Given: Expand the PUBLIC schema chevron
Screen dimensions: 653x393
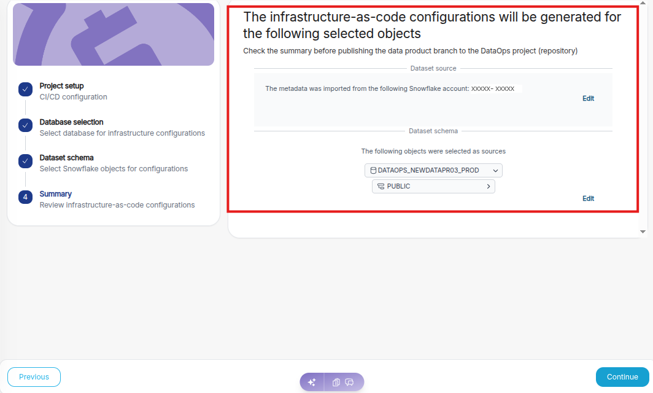Looking at the screenshot, I should [x=489, y=186].
